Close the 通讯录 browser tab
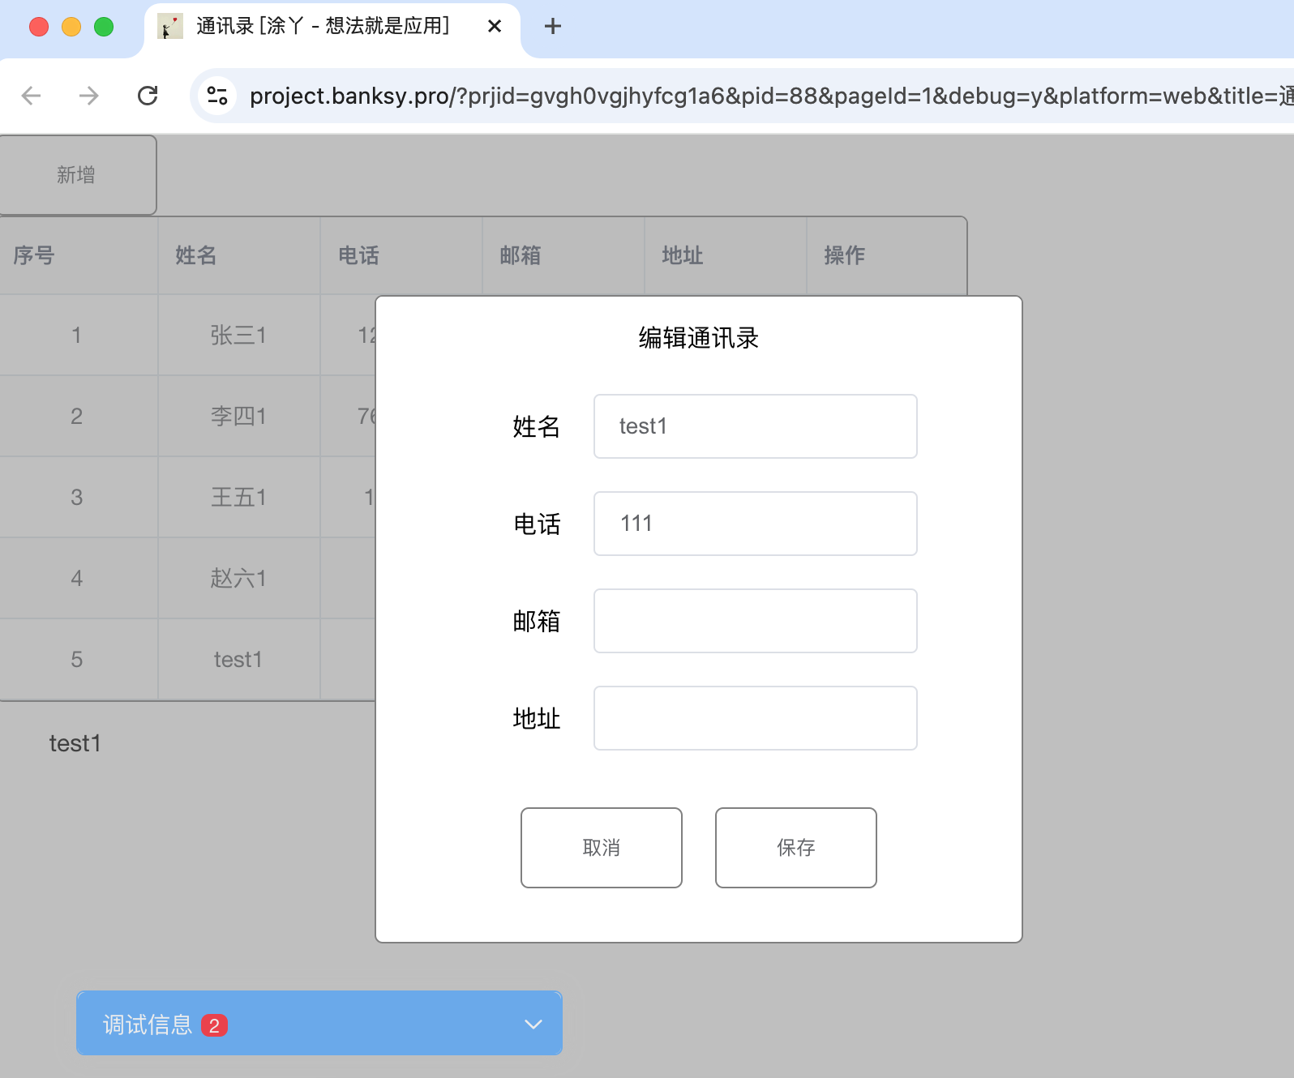The width and height of the screenshot is (1294, 1078). (495, 26)
